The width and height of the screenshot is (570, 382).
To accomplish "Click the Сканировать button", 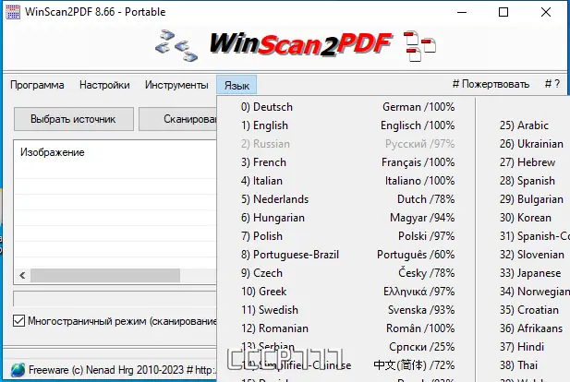I will (177, 119).
